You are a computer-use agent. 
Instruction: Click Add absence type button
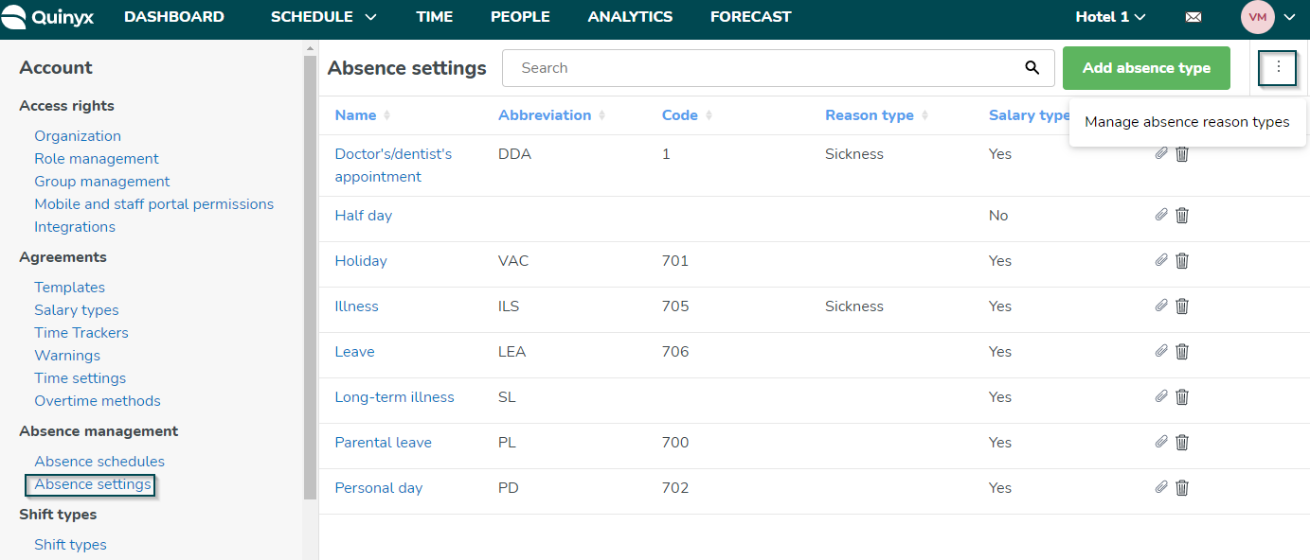click(x=1146, y=68)
